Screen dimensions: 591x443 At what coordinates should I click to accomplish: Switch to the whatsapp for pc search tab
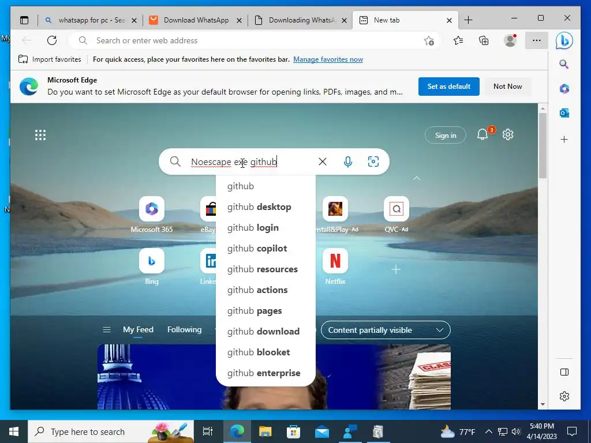(x=91, y=20)
